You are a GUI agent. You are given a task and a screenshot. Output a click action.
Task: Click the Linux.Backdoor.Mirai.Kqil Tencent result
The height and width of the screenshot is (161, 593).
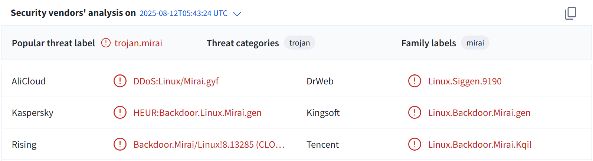tap(480, 144)
